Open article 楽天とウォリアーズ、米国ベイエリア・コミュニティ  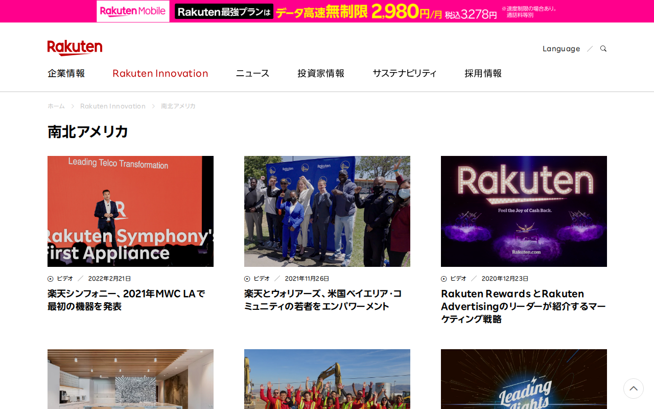323,300
